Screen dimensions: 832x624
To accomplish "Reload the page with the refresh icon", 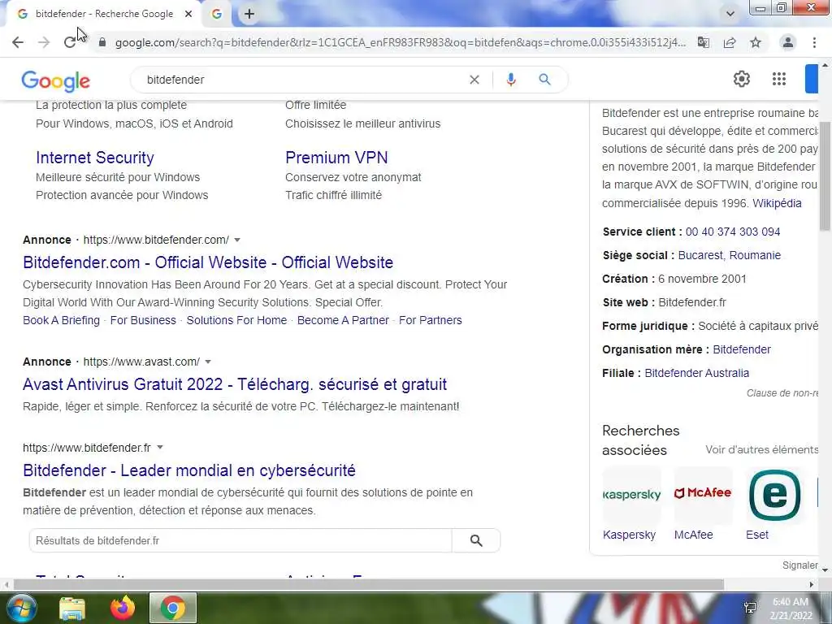I will tap(70, 42).
